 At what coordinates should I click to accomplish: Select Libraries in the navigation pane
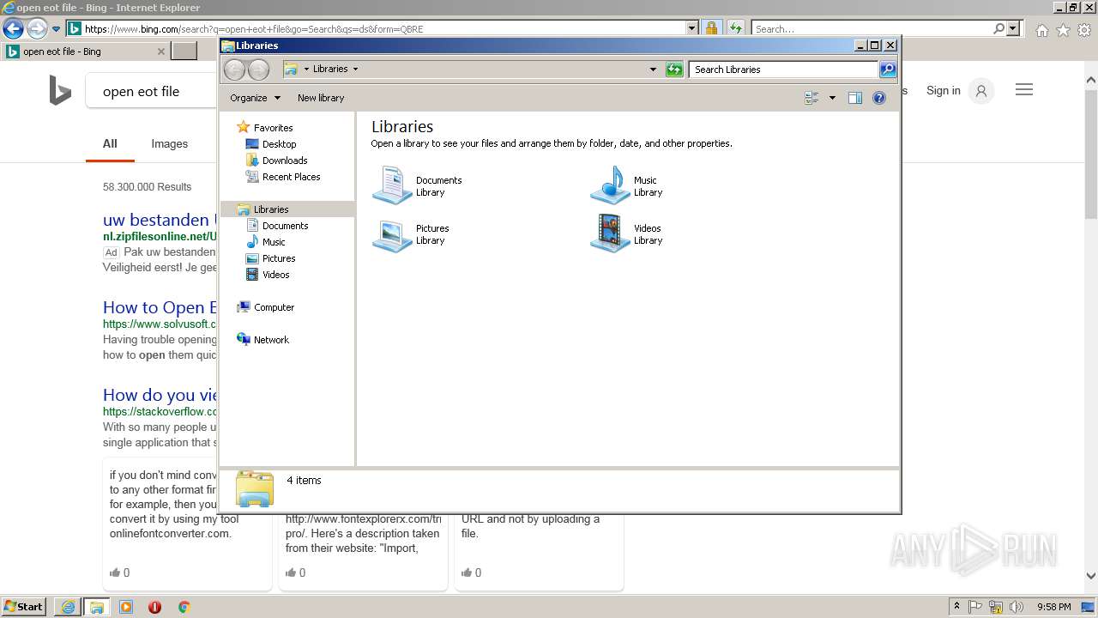pos(287,209)
